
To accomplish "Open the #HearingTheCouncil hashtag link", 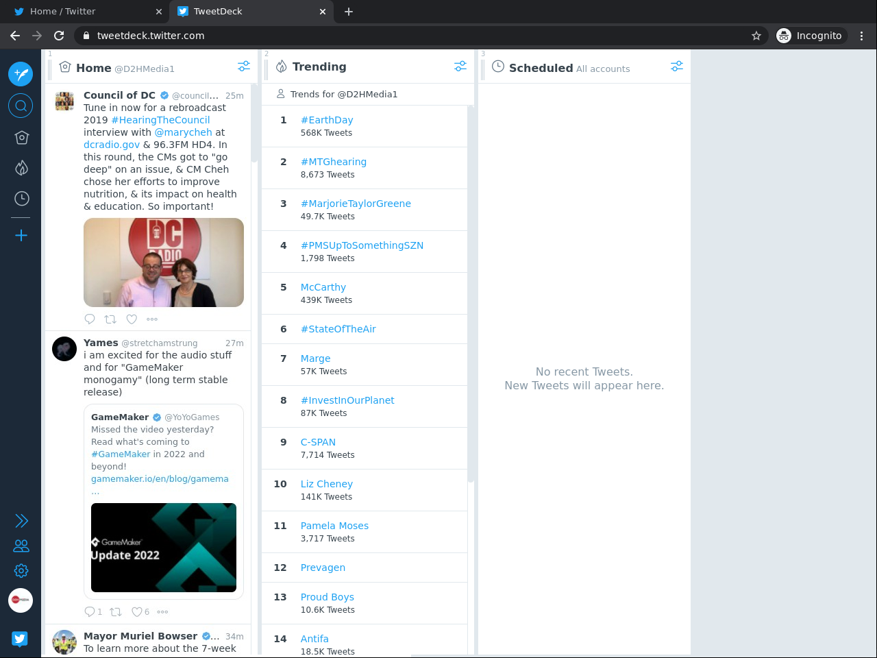I will tap(160, 120).
